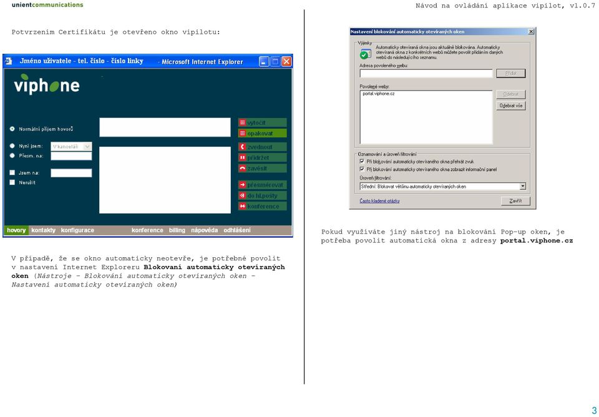This screenshot has width=599, height=417.
Task: Click the pick-up handset icon beside zvednout
Action: click(x=242, y=147)
